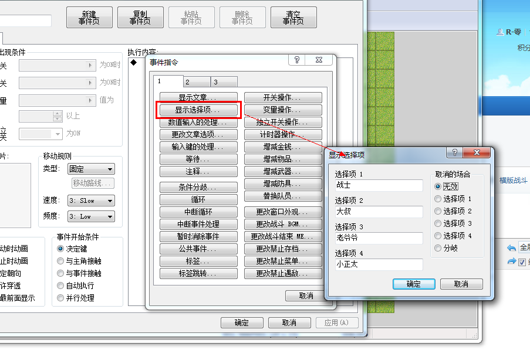This screenshot has width=530, height=350.
Task: Click the 中断循环 command button
Action: click(198, 212)
